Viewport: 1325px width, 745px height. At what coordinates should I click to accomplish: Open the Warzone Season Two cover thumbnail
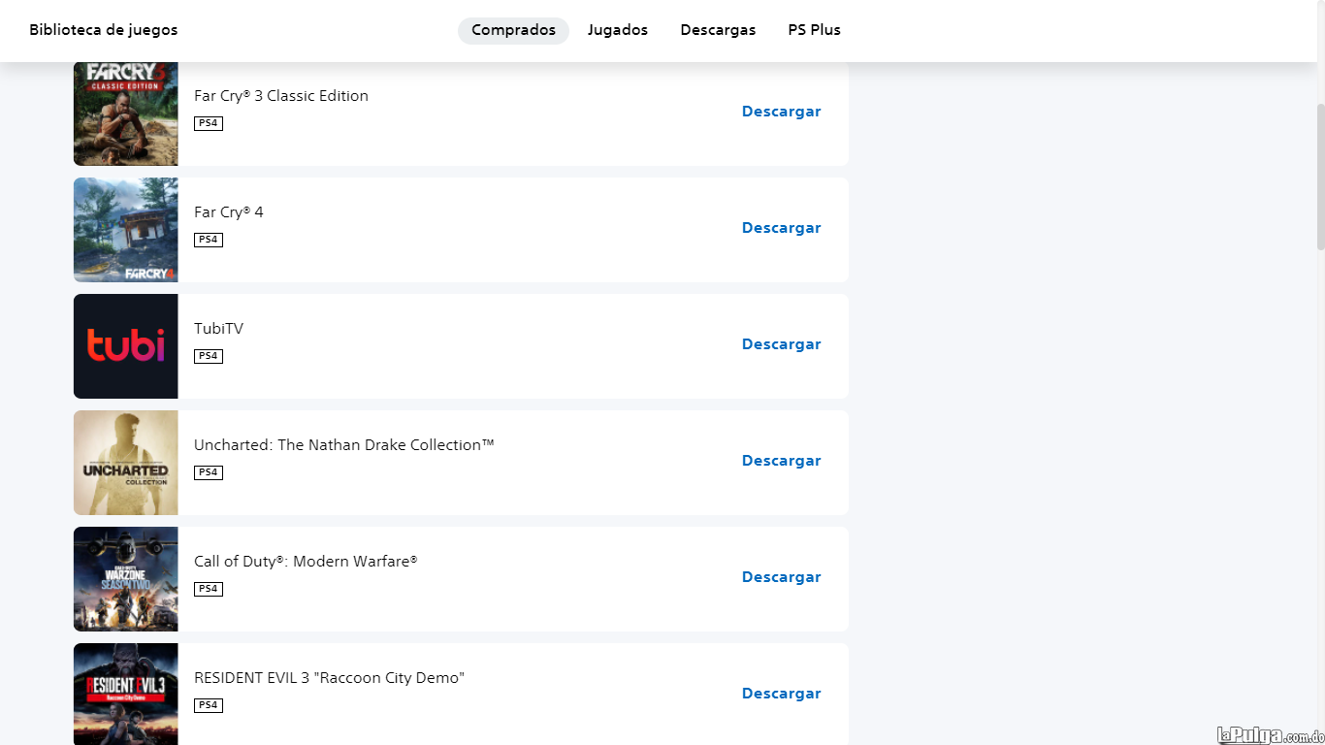click(126, 579)
